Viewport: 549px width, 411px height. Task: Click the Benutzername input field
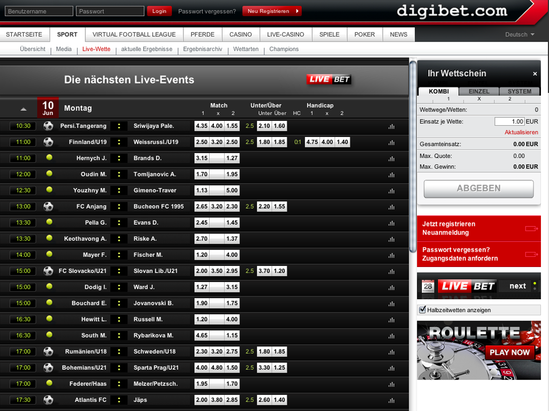tap(39, 11)
